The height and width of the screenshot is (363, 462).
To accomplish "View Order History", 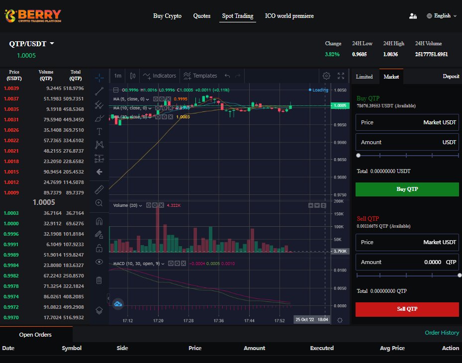I will (x=442, y=333).
